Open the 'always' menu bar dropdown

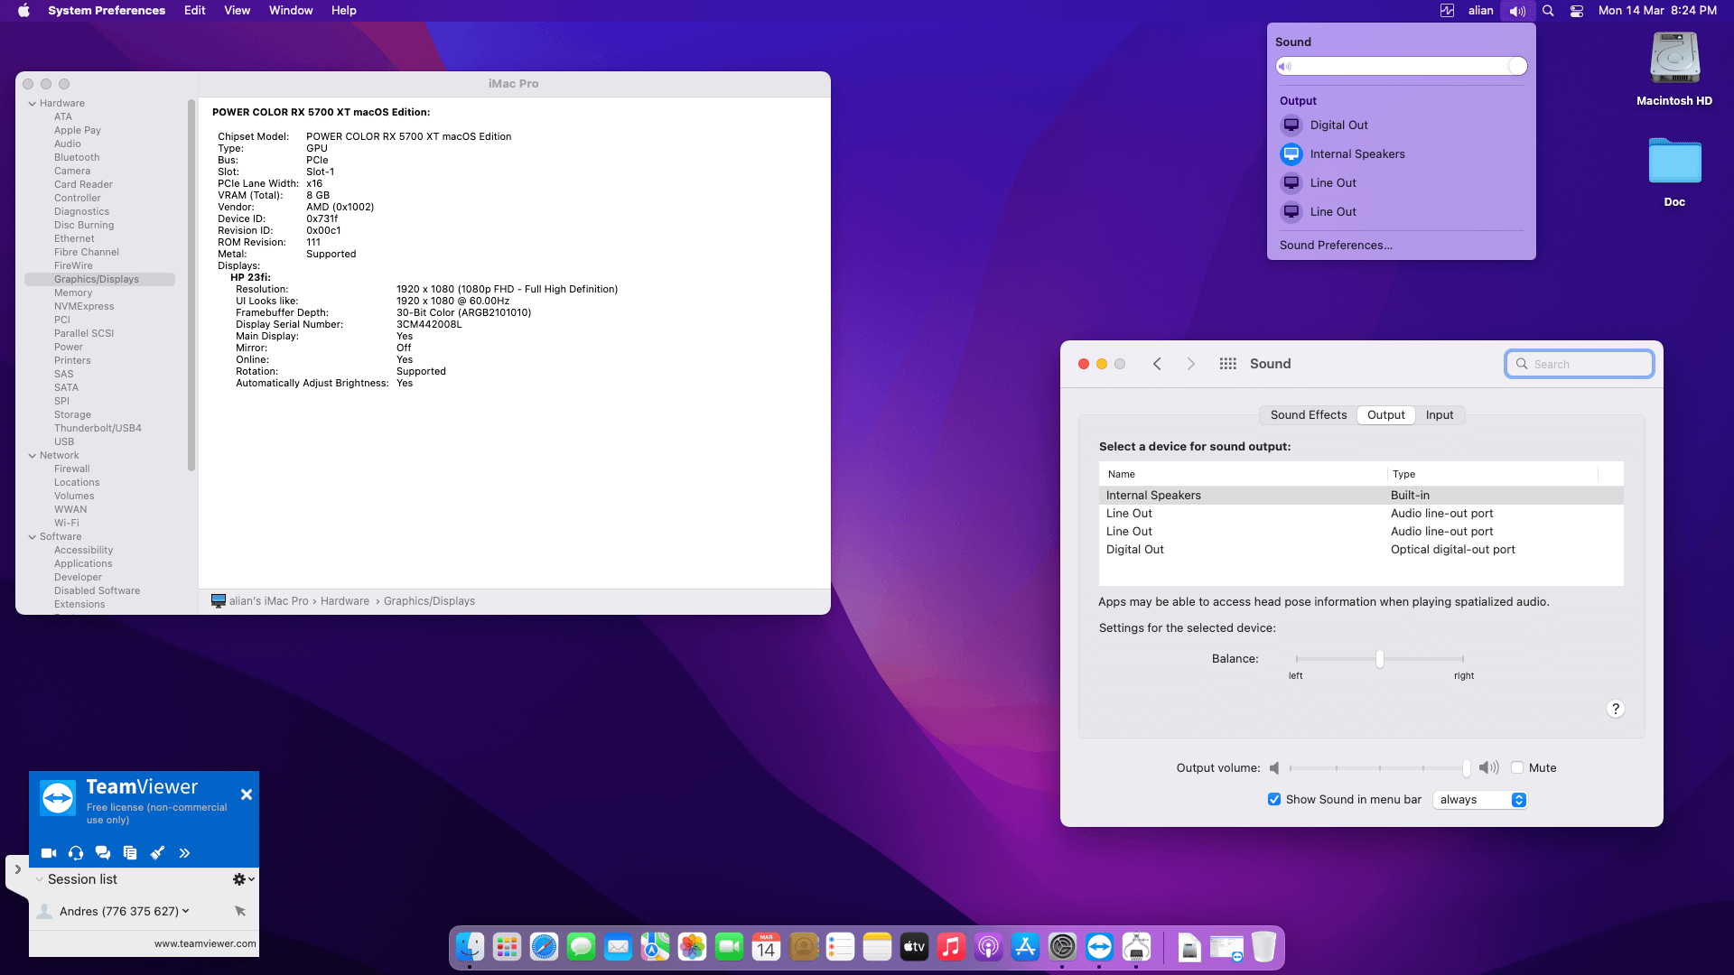click(x=1480, y=800)
